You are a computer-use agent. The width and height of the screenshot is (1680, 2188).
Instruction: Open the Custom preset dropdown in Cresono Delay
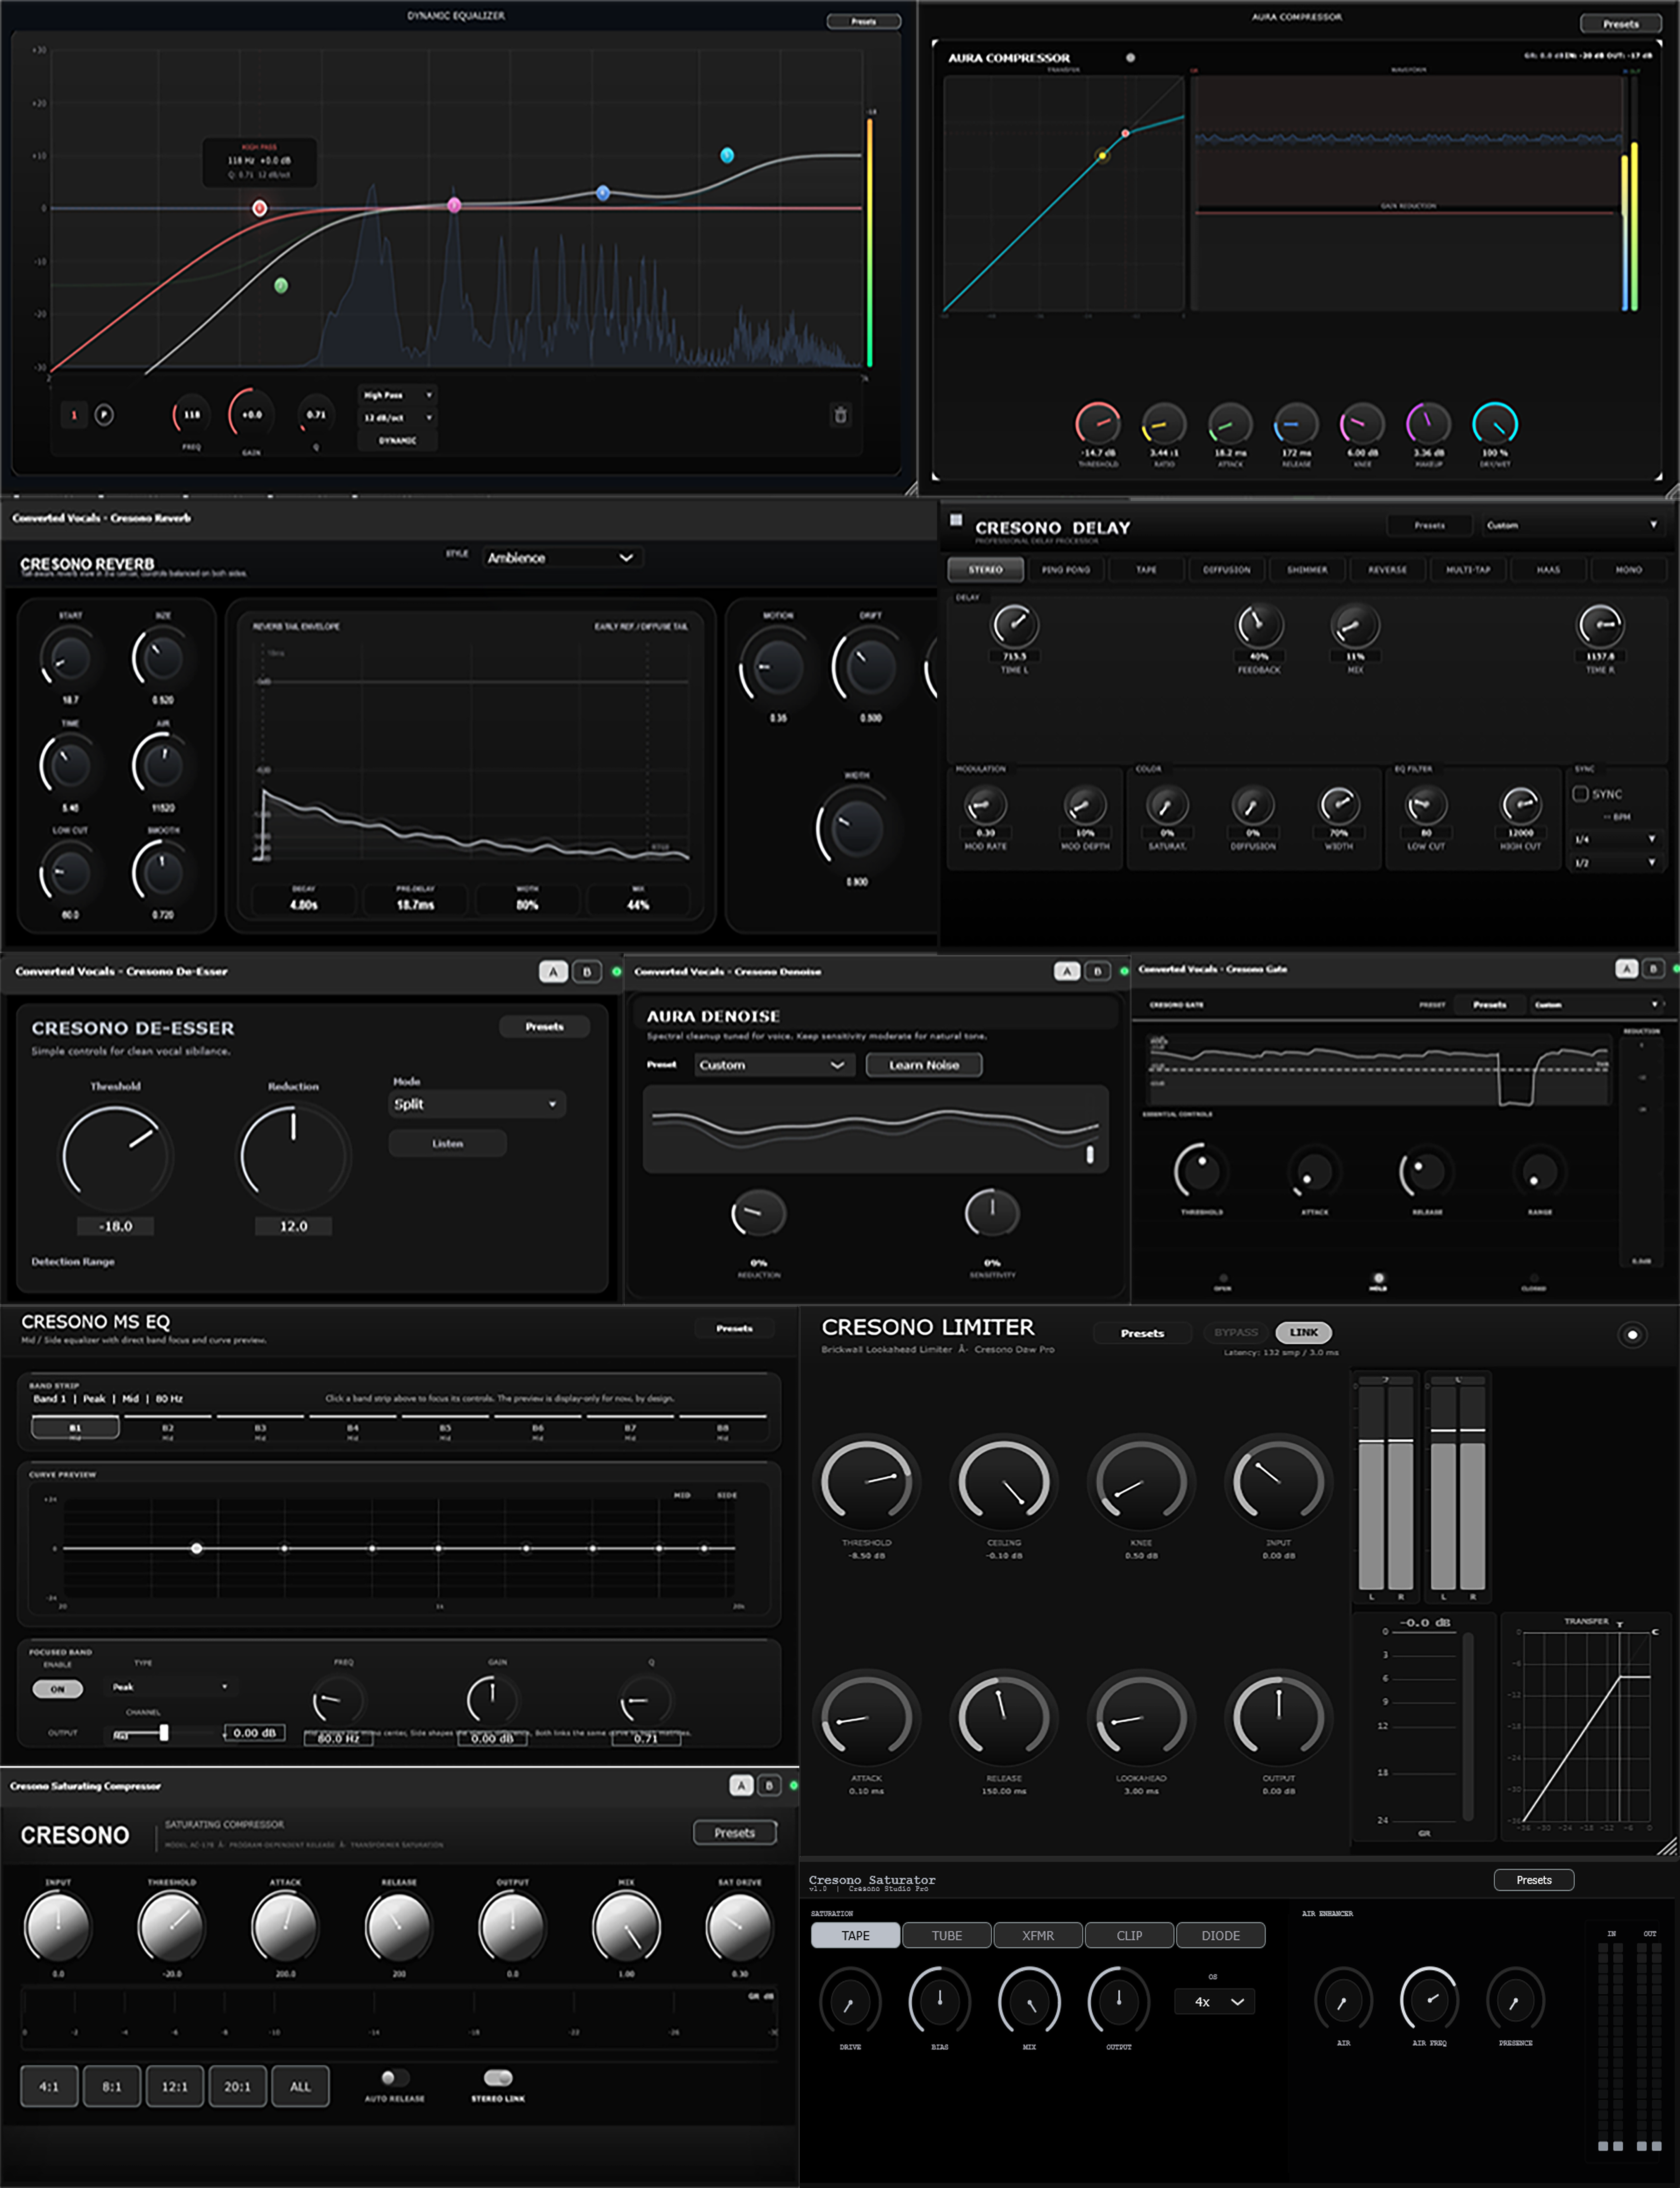click(x=1571, y=525)
